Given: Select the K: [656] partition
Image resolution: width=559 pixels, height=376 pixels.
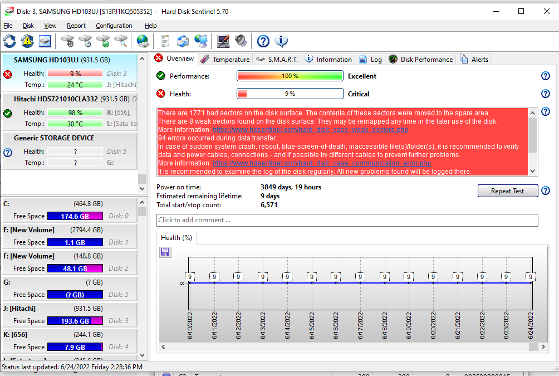Looking at the screenshot, I should pos(70,341).
